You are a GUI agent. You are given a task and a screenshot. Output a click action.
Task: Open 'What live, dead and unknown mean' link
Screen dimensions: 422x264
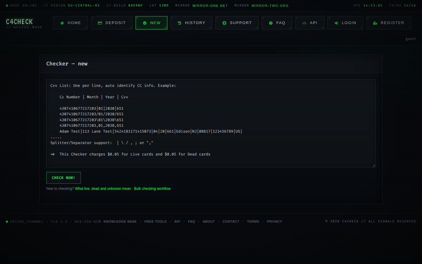coord(103,189)
